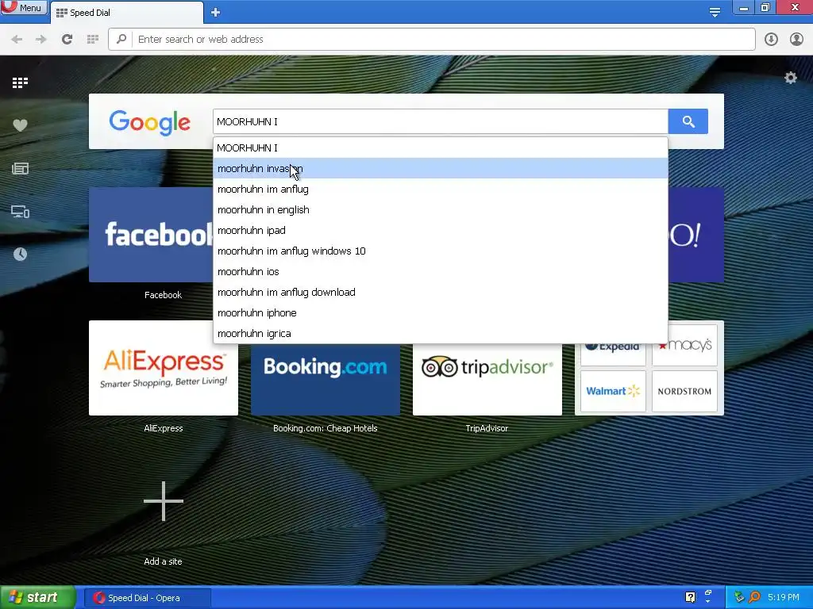Pick the exact suggestion 'moorhuhn im anflug'
This screenshot has height=609, width=813.
(x=440, y=189)
